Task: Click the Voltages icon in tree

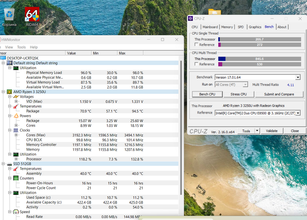Action: point(16,97)
